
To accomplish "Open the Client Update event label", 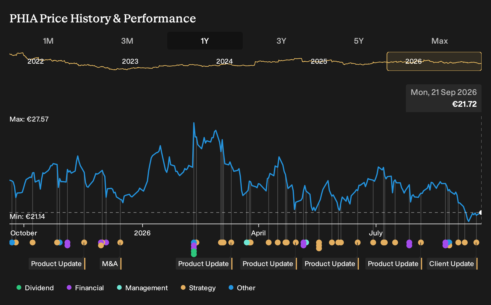I will pyautogui.click(x=452, y=264).
